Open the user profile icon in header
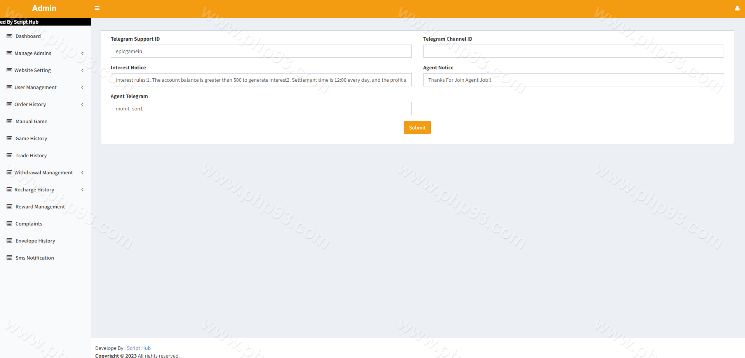 tap(737, 8)
